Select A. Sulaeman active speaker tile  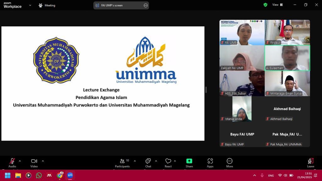(x=287, y=58)
